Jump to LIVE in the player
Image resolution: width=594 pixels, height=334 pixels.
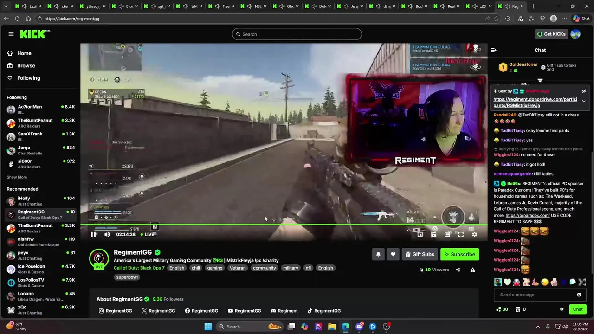pos(147,234)
